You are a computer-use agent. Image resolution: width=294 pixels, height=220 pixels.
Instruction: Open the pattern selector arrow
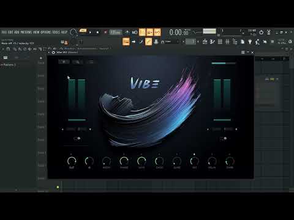tap(183, 42)
